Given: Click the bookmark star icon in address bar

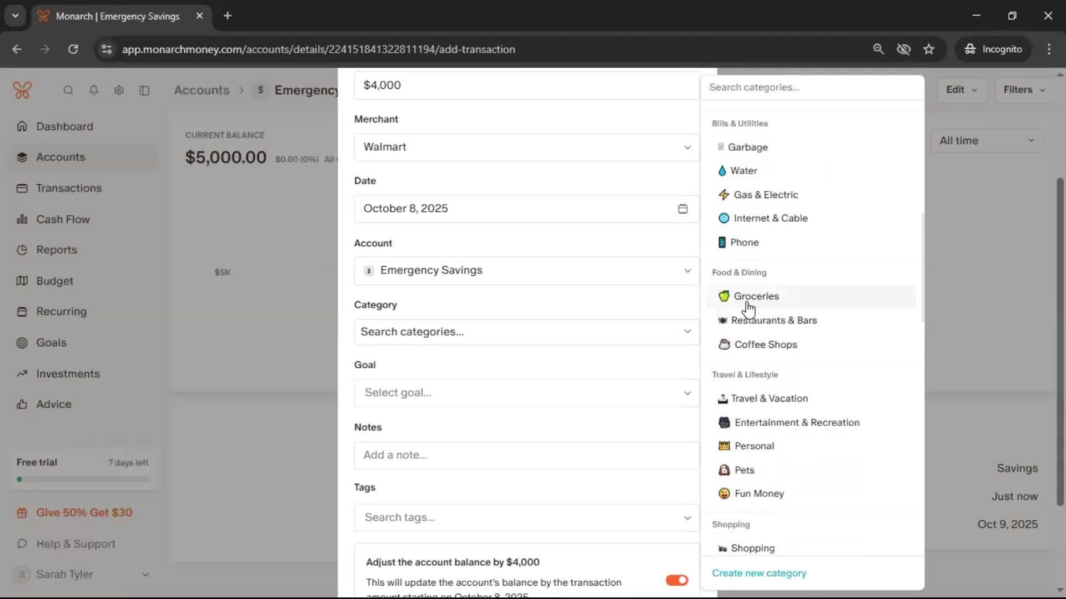Looking at the screenshot, I should (x=929, y=49).
